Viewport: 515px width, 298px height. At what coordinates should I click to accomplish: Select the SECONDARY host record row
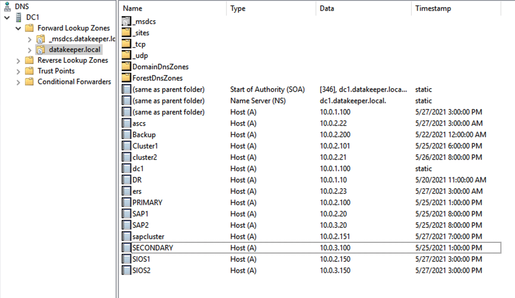coord(311,248)
